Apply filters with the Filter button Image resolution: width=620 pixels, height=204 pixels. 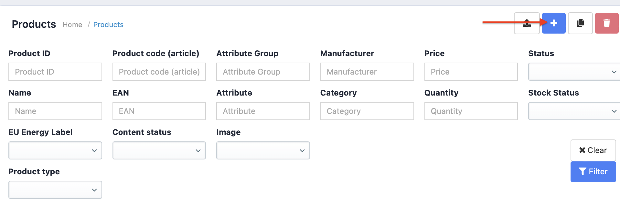[x=593, y=172]
